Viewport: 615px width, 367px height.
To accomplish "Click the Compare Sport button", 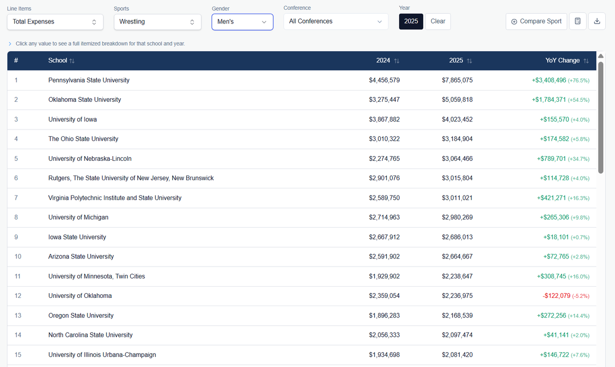I will pos(537,21).
